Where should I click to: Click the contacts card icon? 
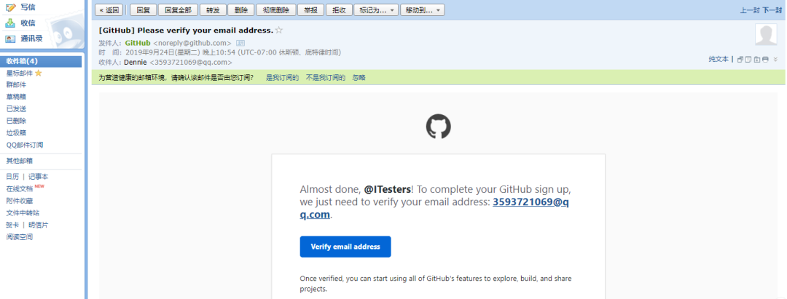[10, 39]
